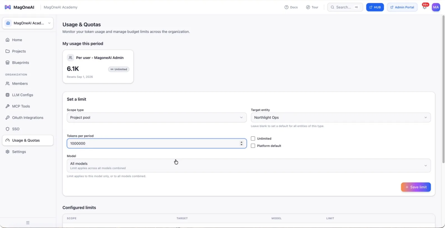Click the Search box
445x228 pixels.
(x=345, y=7)
